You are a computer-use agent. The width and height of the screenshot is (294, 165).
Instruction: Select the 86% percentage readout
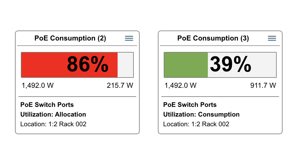coord(88,65)
